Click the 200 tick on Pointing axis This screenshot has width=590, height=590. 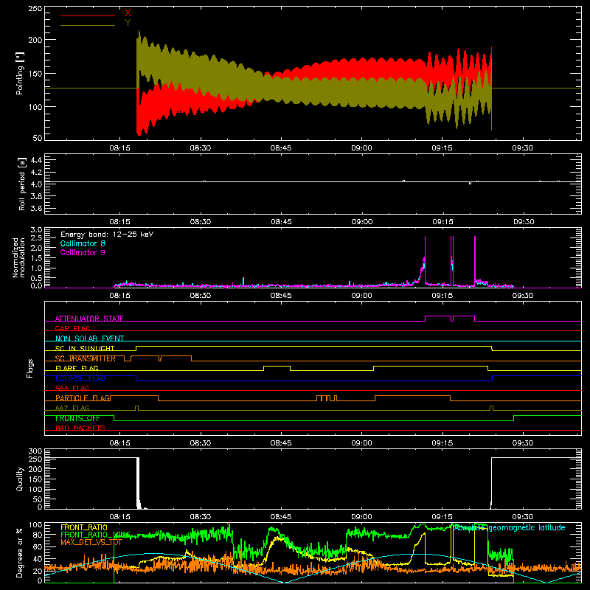(35, 40)
